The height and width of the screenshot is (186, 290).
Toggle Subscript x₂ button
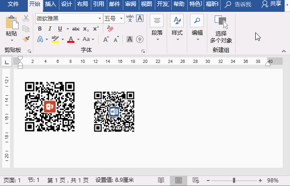tap(86, 29)
